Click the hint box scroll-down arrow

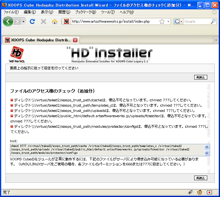207,153
